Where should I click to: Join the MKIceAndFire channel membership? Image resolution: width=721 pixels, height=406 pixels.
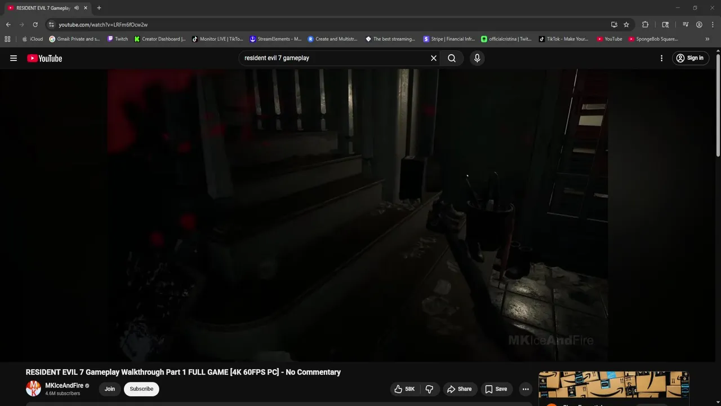pos(110,389)
